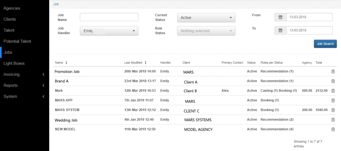This screenshot has height=151, width=341.
Task: Expand the Invoicing sidebar menu
Action: click(24, 74)
